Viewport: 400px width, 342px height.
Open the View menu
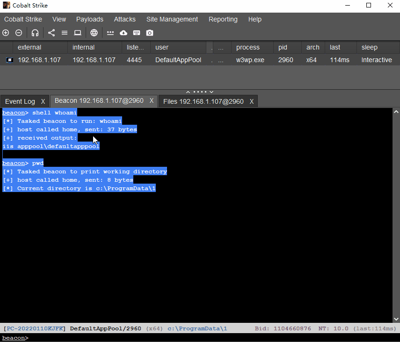[59, 19]
